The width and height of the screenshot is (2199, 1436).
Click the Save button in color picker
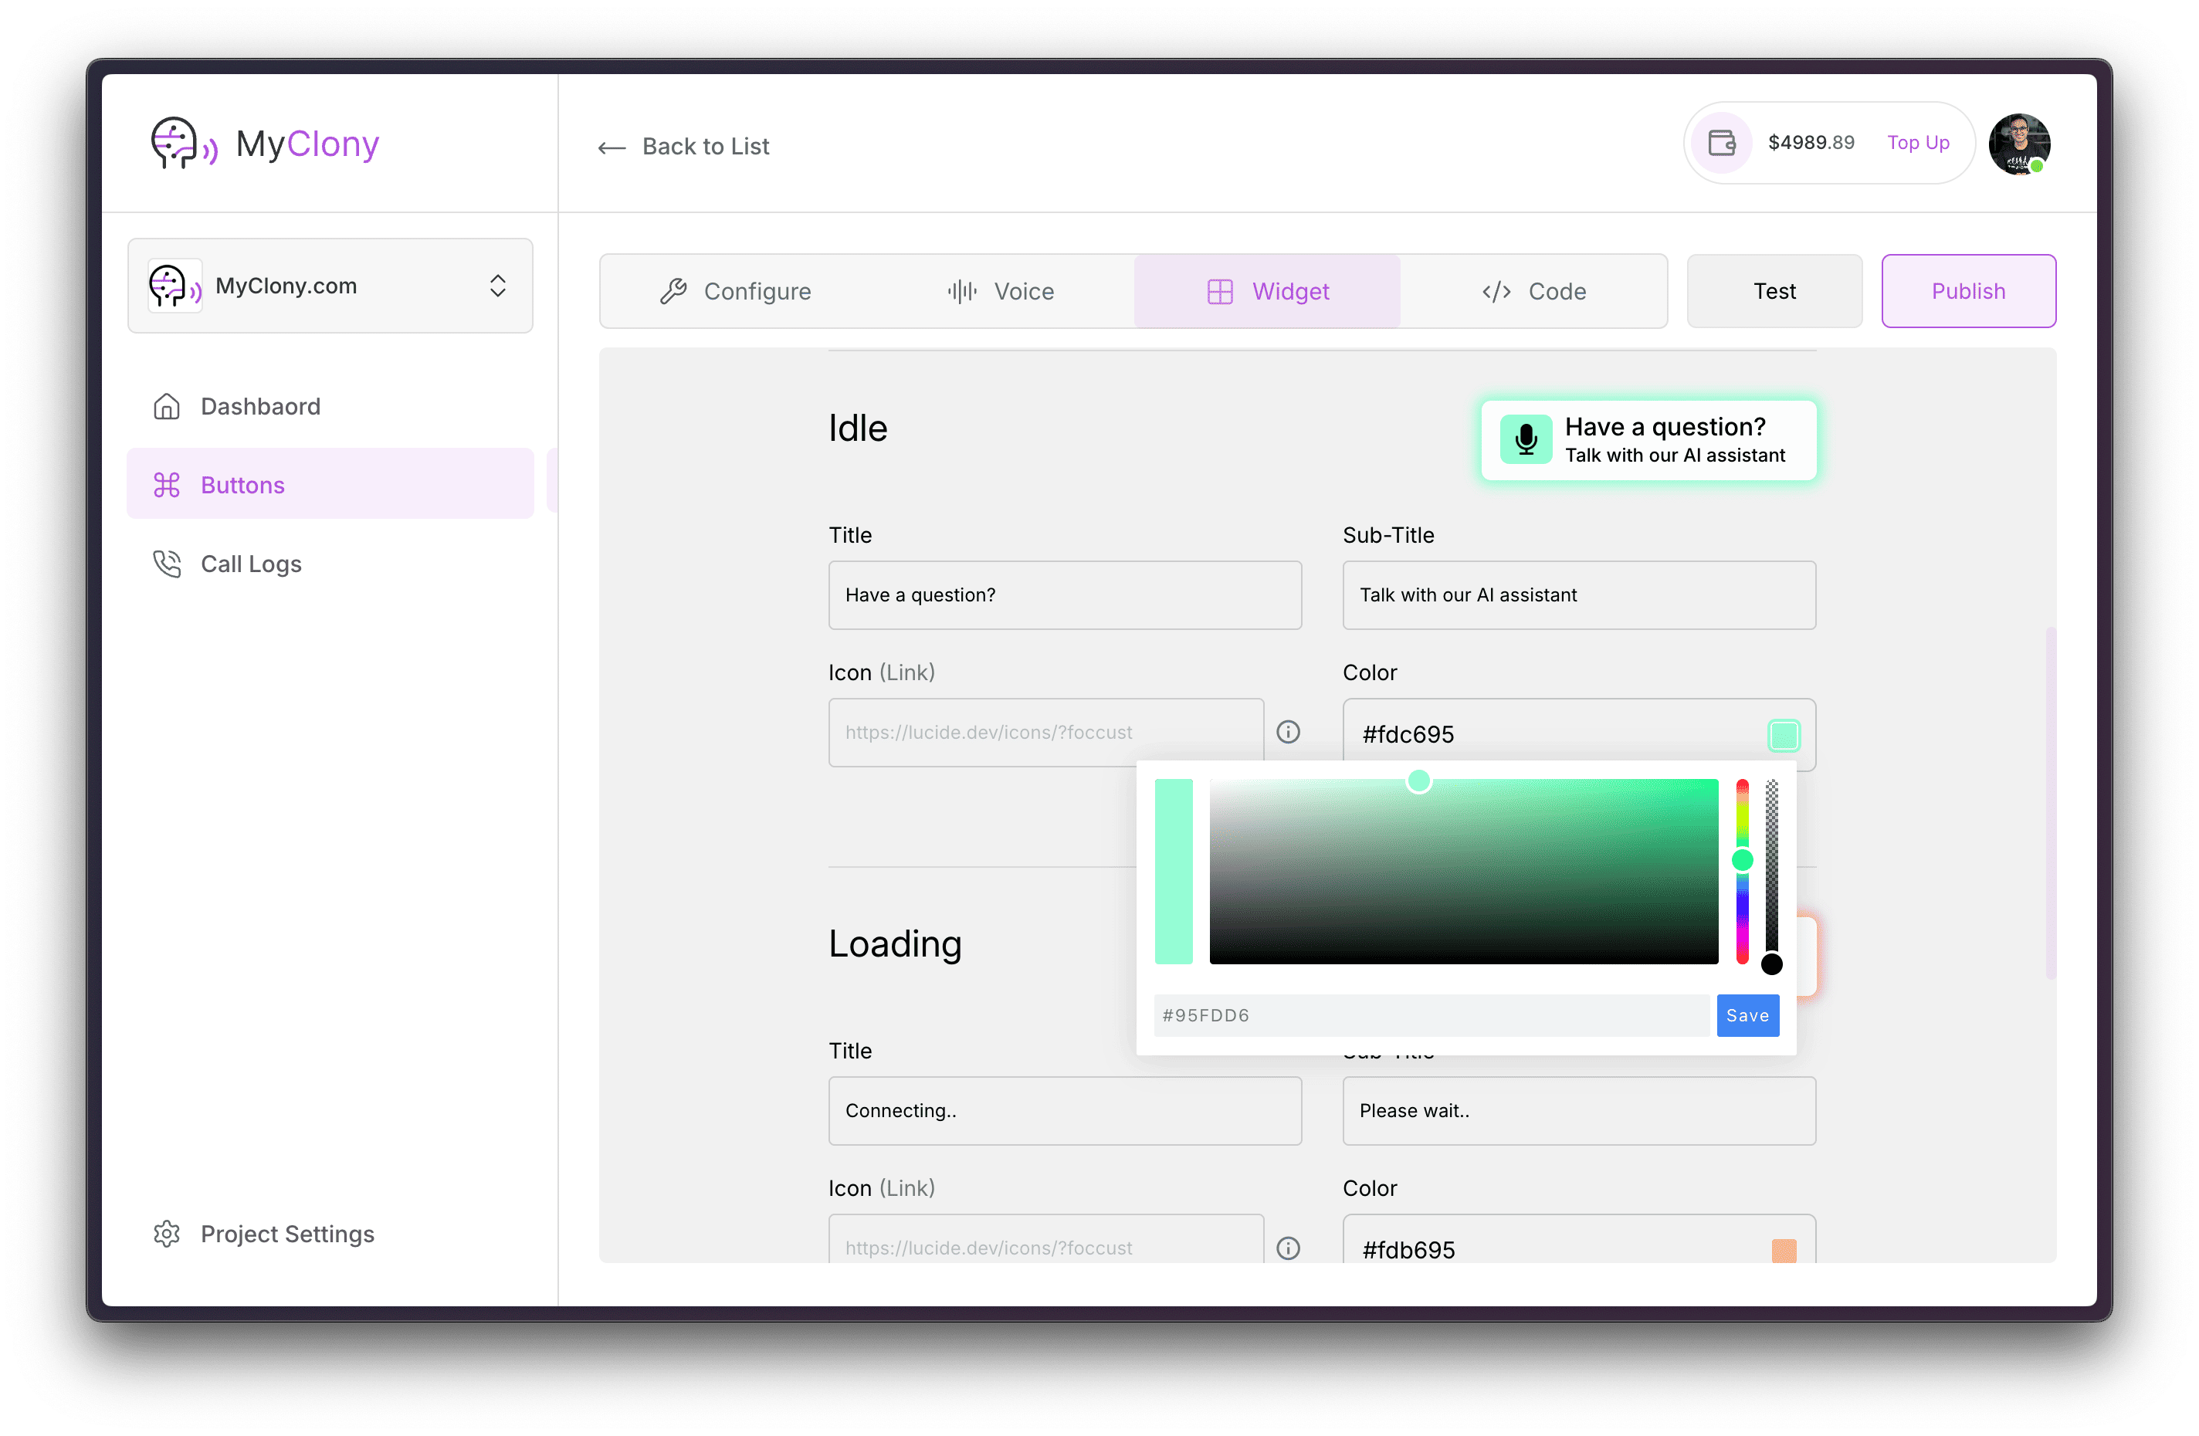point(1747,1014)
